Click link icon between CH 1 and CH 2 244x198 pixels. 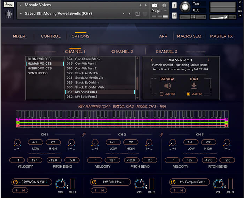click(x=83, y=135)
